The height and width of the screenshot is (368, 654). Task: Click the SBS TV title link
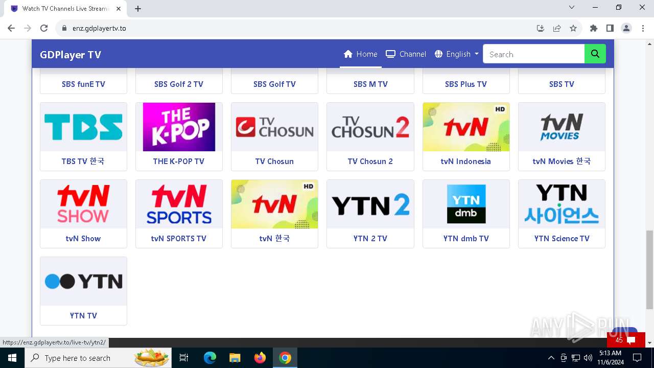pyautogui.click(x=562, y=84)
